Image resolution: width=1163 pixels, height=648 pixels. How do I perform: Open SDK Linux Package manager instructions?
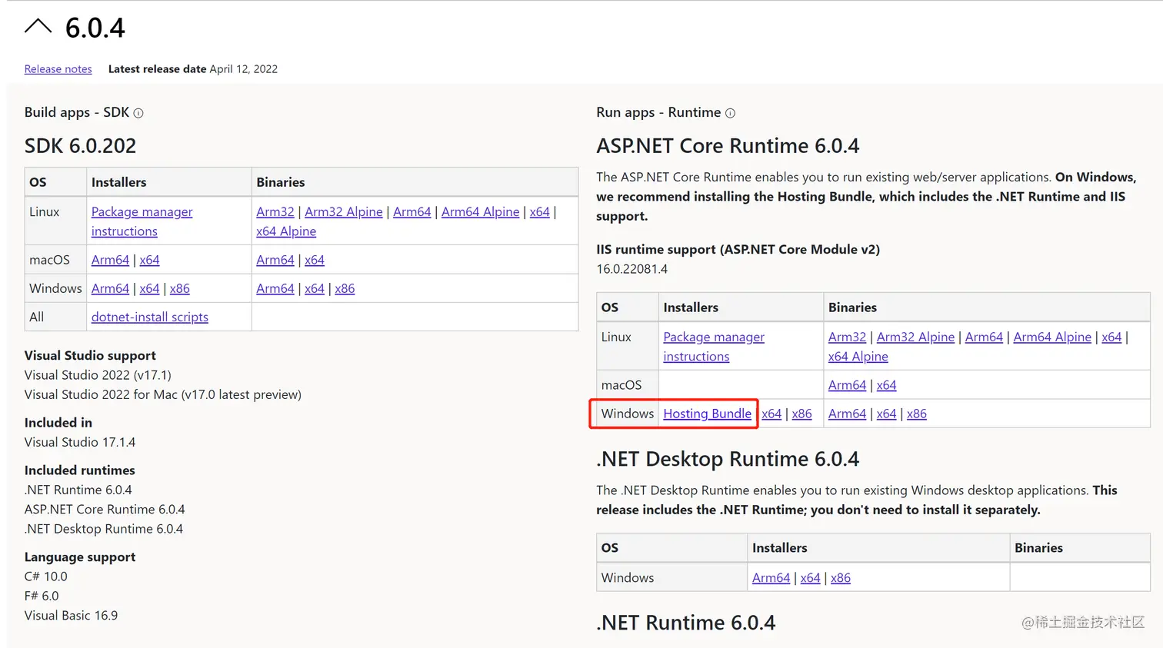click(x=142, y=221)
